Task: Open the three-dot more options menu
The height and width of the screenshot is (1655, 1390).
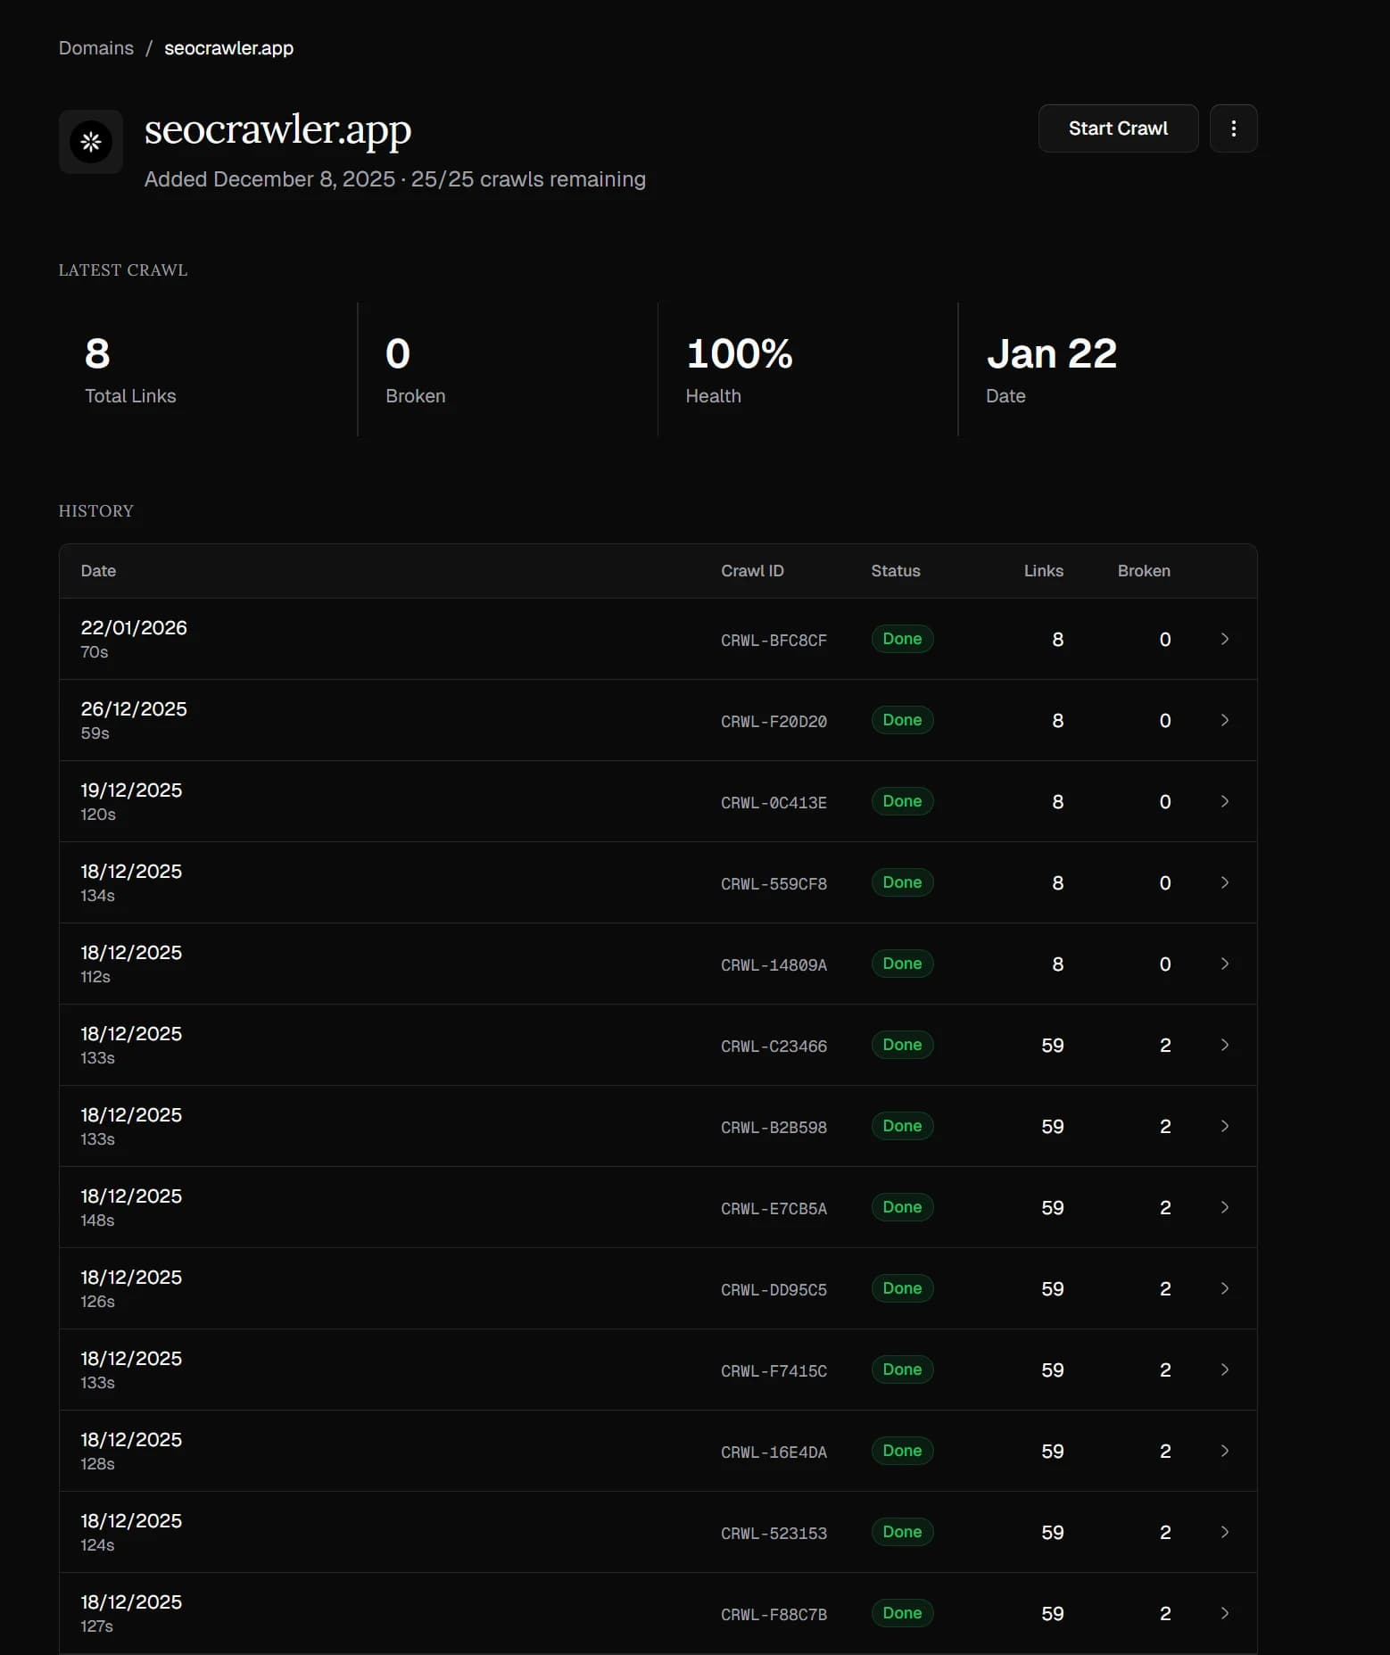Action: 1233,128
